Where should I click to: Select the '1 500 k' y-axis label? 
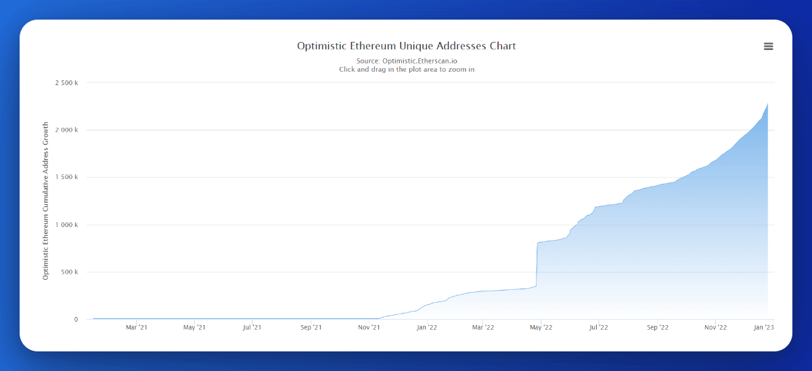click(66, 177)
